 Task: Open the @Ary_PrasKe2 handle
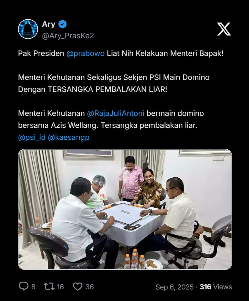(68, 36)
